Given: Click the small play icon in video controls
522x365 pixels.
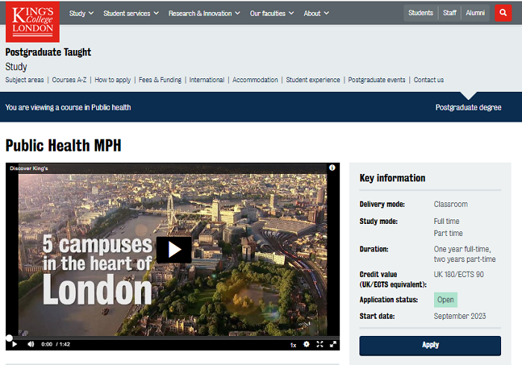Looking at the screenshot, I should click(14, 344).
